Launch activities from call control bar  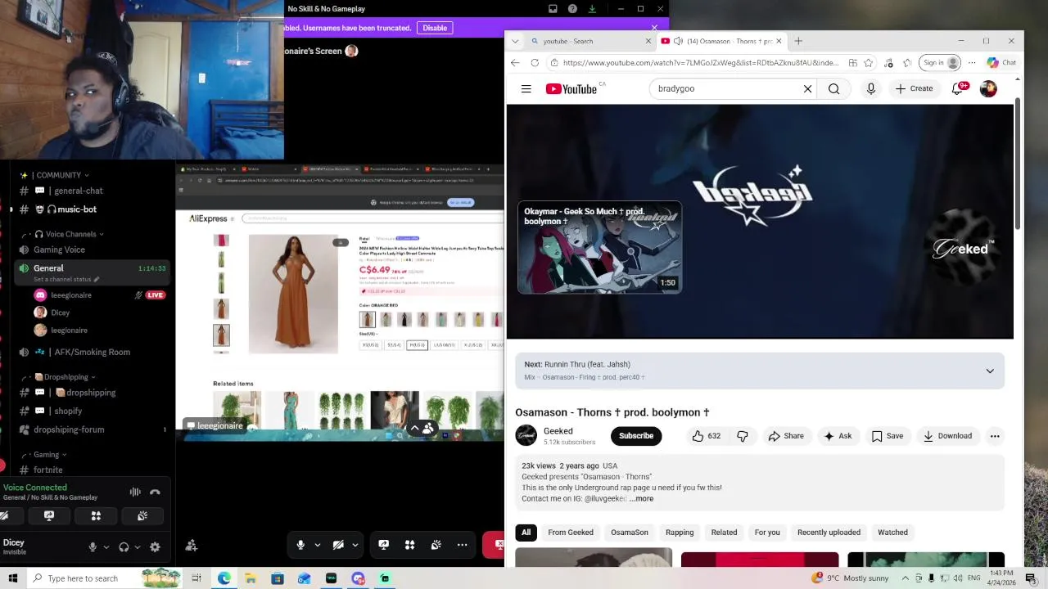[x=409, y=545]
